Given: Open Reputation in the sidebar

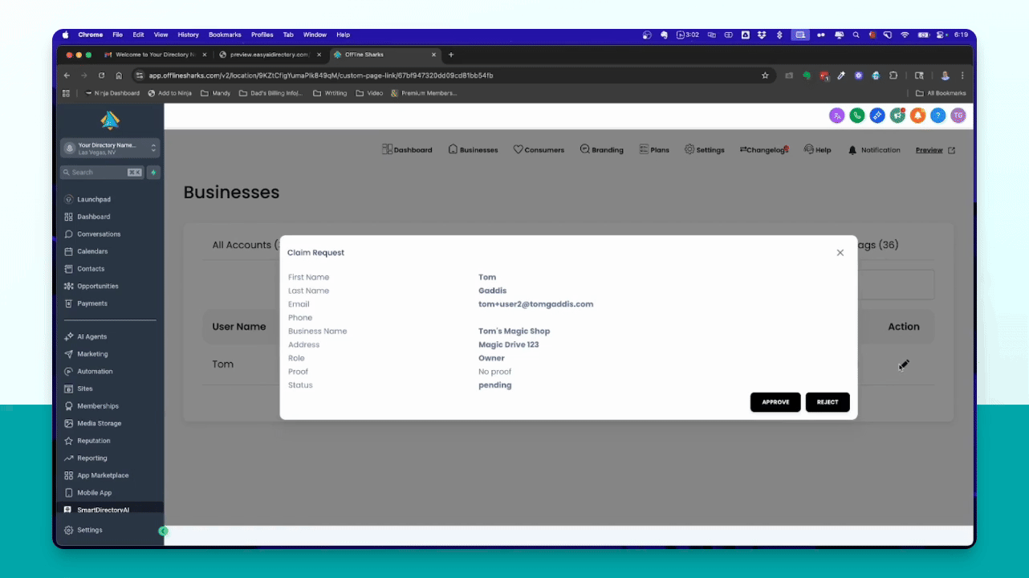Looking at the screenshot, I should [x=94, y=441].
